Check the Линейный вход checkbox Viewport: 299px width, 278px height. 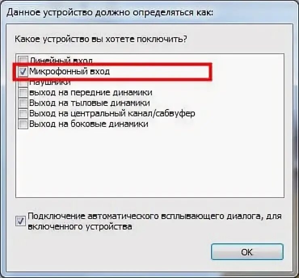coord(23,60)
